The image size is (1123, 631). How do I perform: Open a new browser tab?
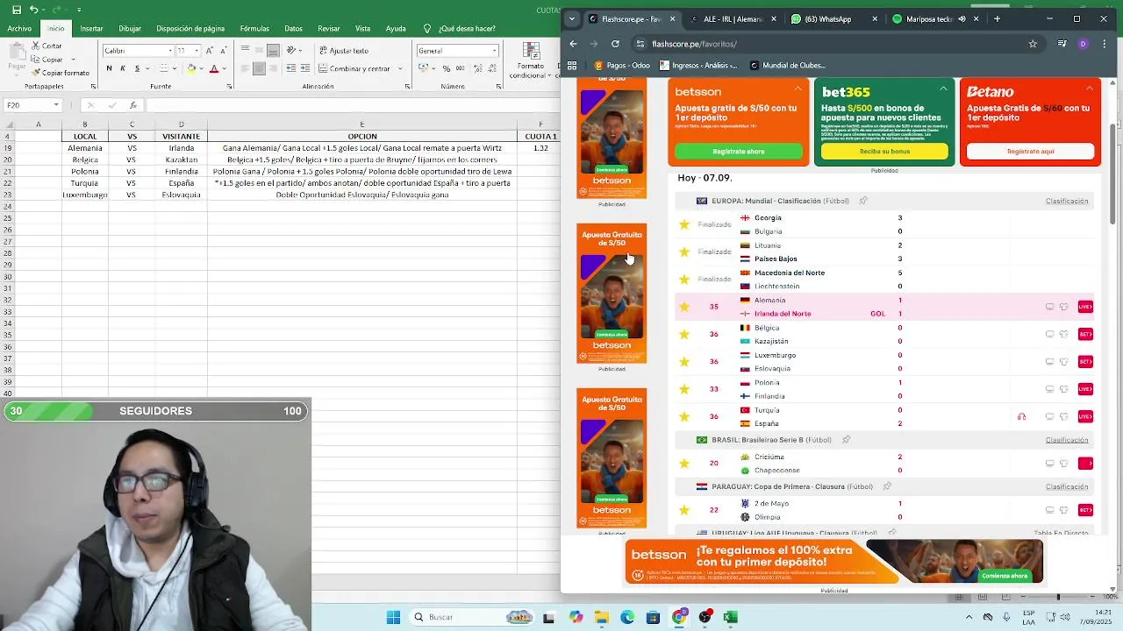pyautogui.click(x=997, y=18)
